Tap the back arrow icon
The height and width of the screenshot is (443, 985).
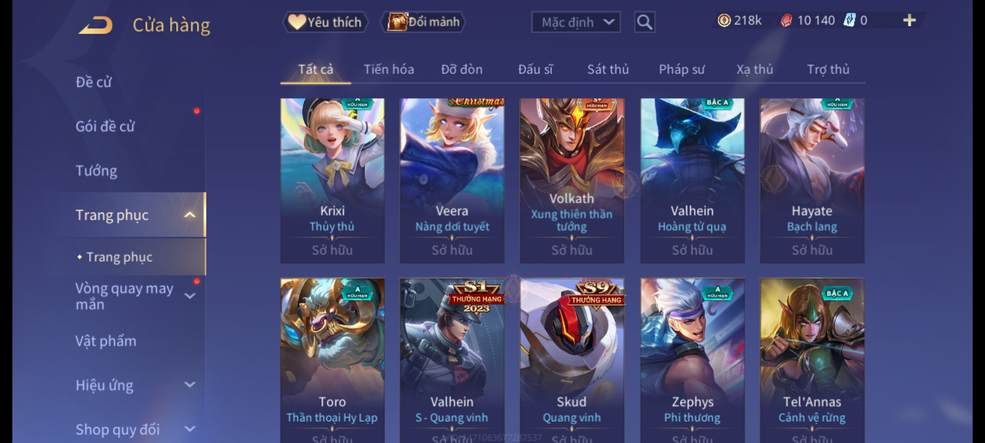pos(96,25)
